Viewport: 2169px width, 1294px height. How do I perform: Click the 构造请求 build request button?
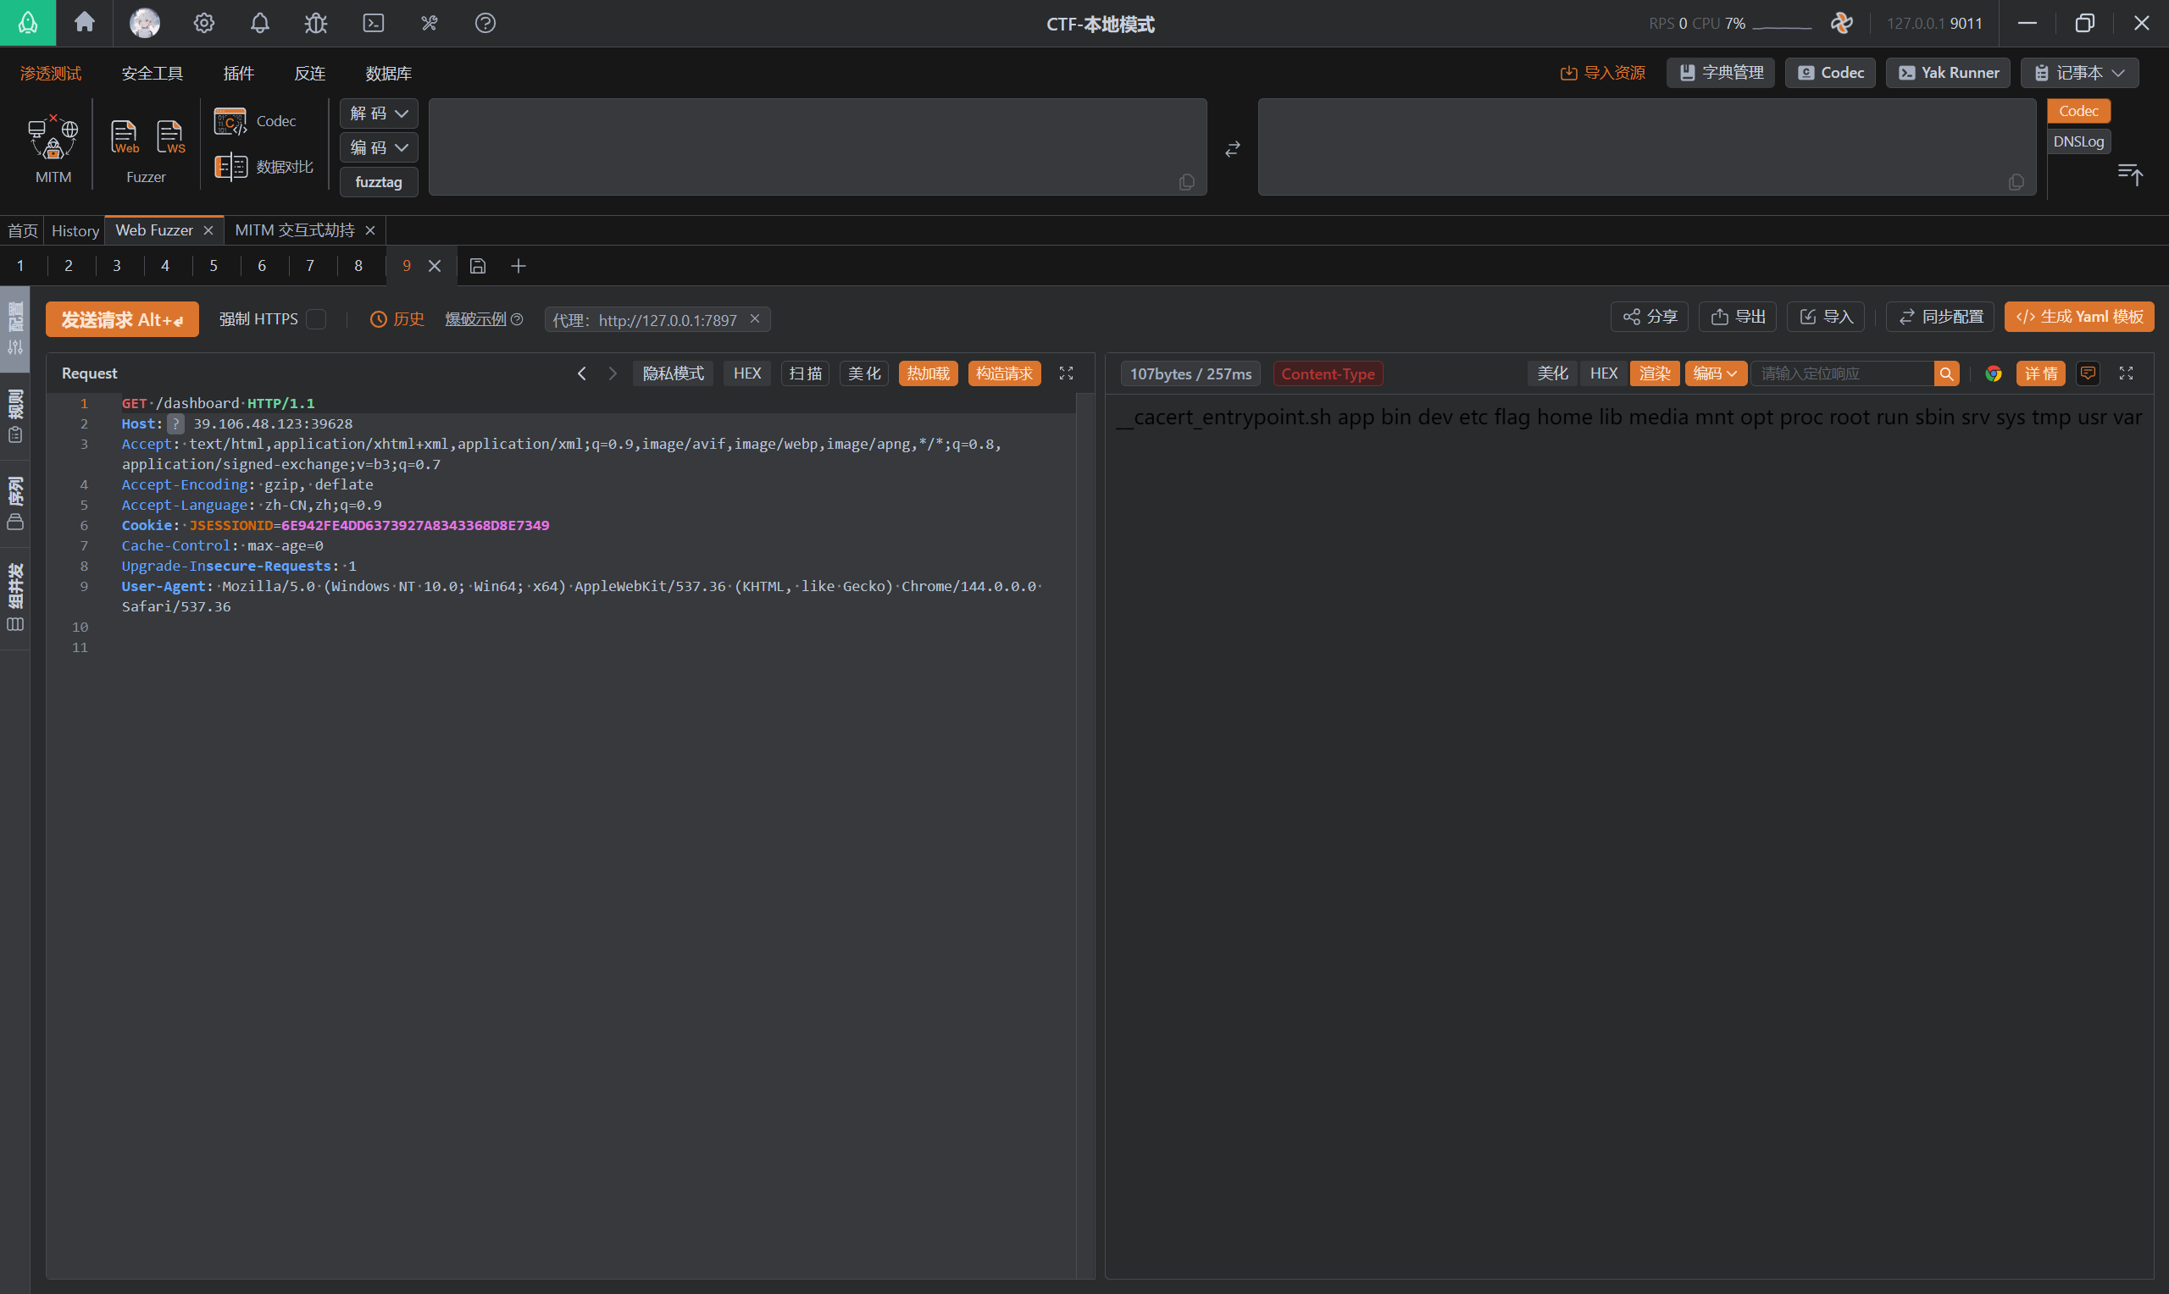pos(1004,373)
